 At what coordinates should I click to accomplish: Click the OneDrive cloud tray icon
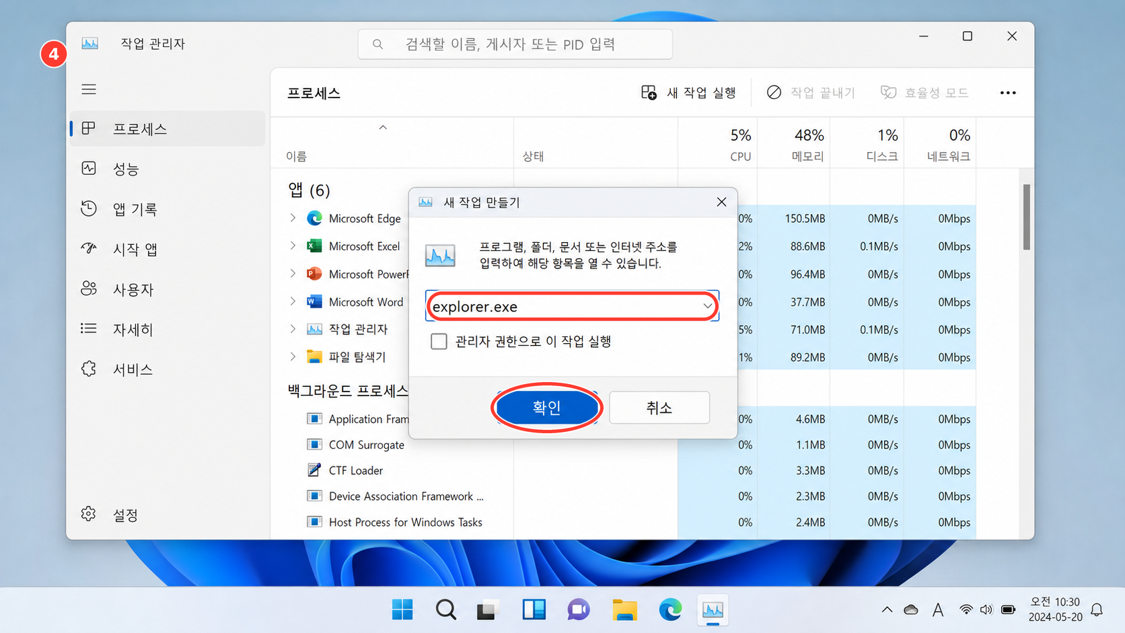(911, 610)
